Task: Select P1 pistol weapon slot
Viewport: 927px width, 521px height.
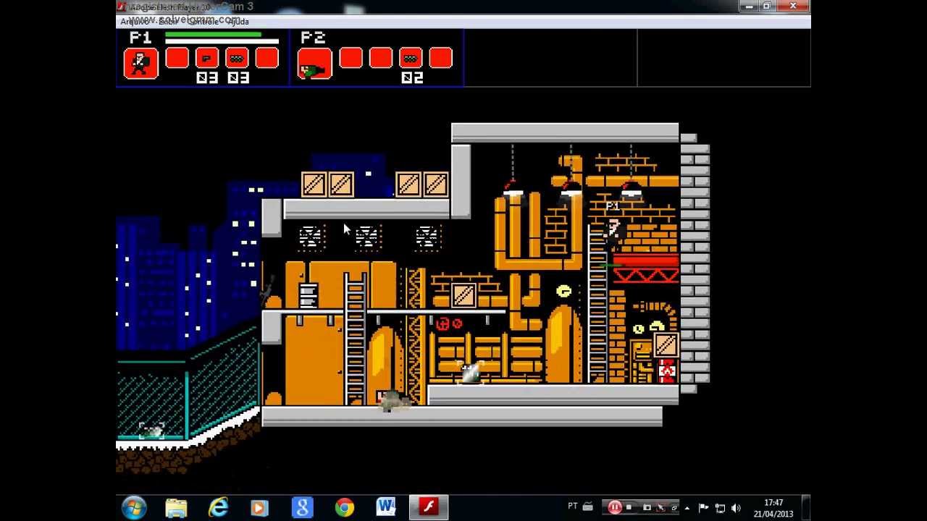Action: click(x=207, y=59)
